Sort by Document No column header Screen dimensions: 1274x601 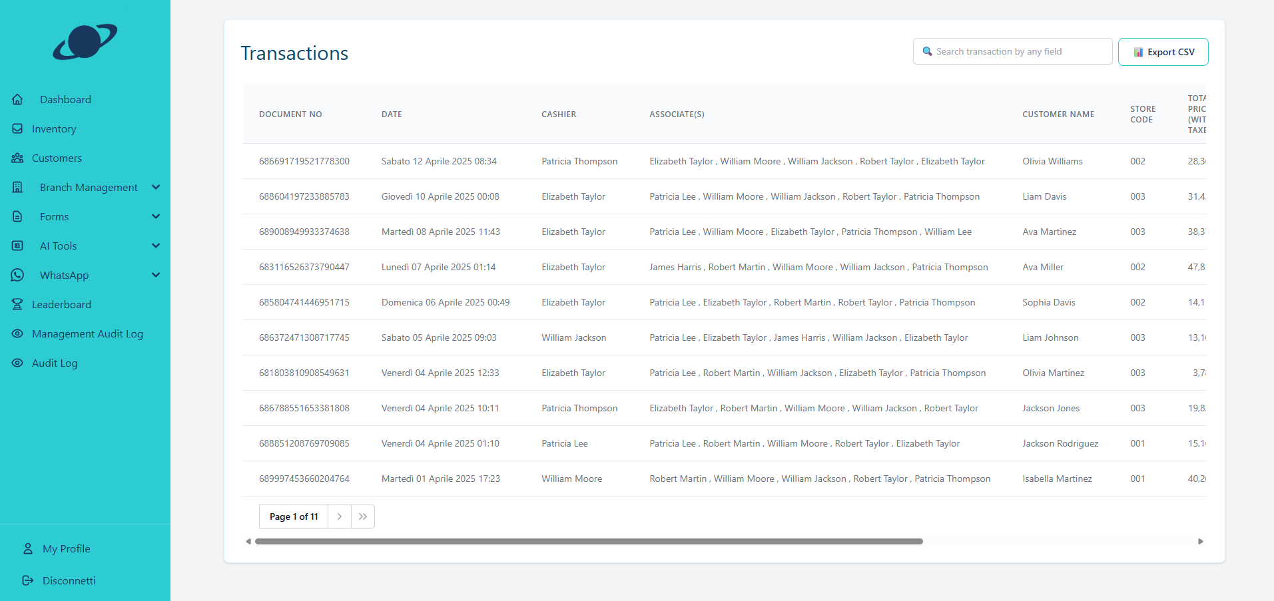pyautogui.click(x=290, y=114)
